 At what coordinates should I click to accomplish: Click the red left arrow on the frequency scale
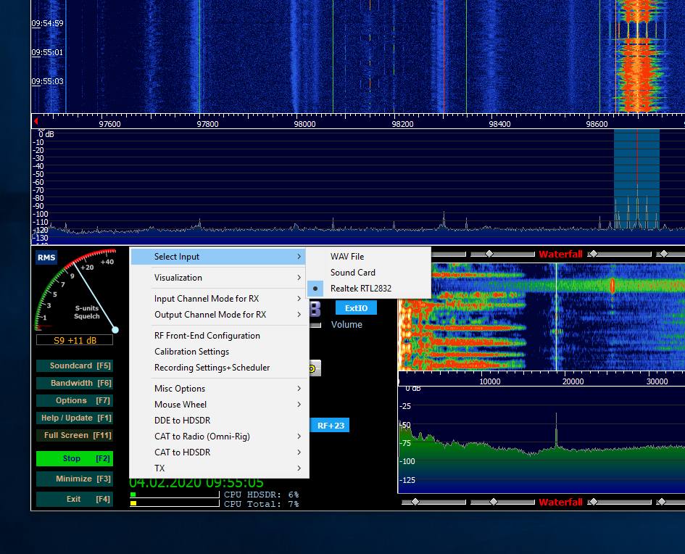[x=36, y=123]
